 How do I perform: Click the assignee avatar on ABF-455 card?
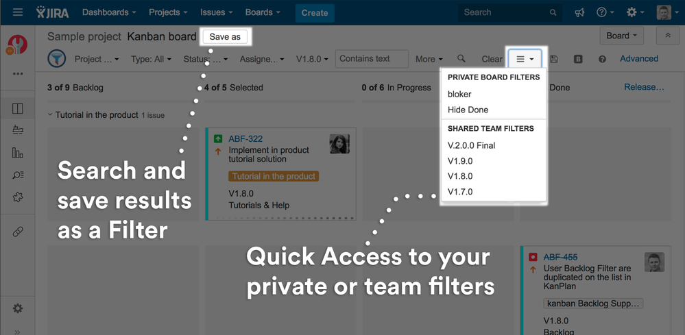coord(654,262)
